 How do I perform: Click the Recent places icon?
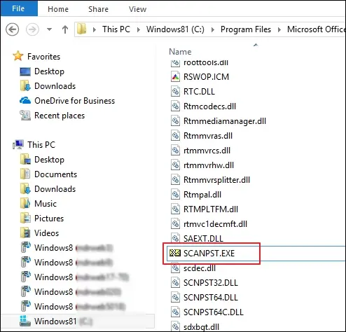tap(25, 116)
